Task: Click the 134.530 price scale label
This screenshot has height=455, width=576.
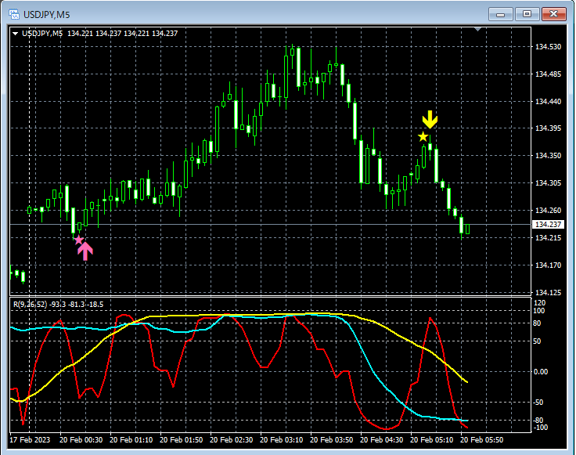Action: click(548, 47)
